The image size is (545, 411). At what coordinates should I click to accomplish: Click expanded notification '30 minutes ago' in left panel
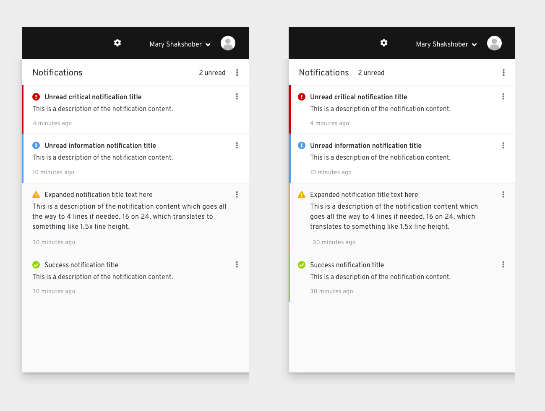pyautogui.click(x=54, y=242)
